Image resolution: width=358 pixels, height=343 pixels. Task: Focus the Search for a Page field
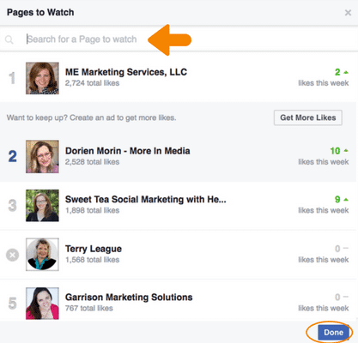pyautogui.click(x=179, y=39)
